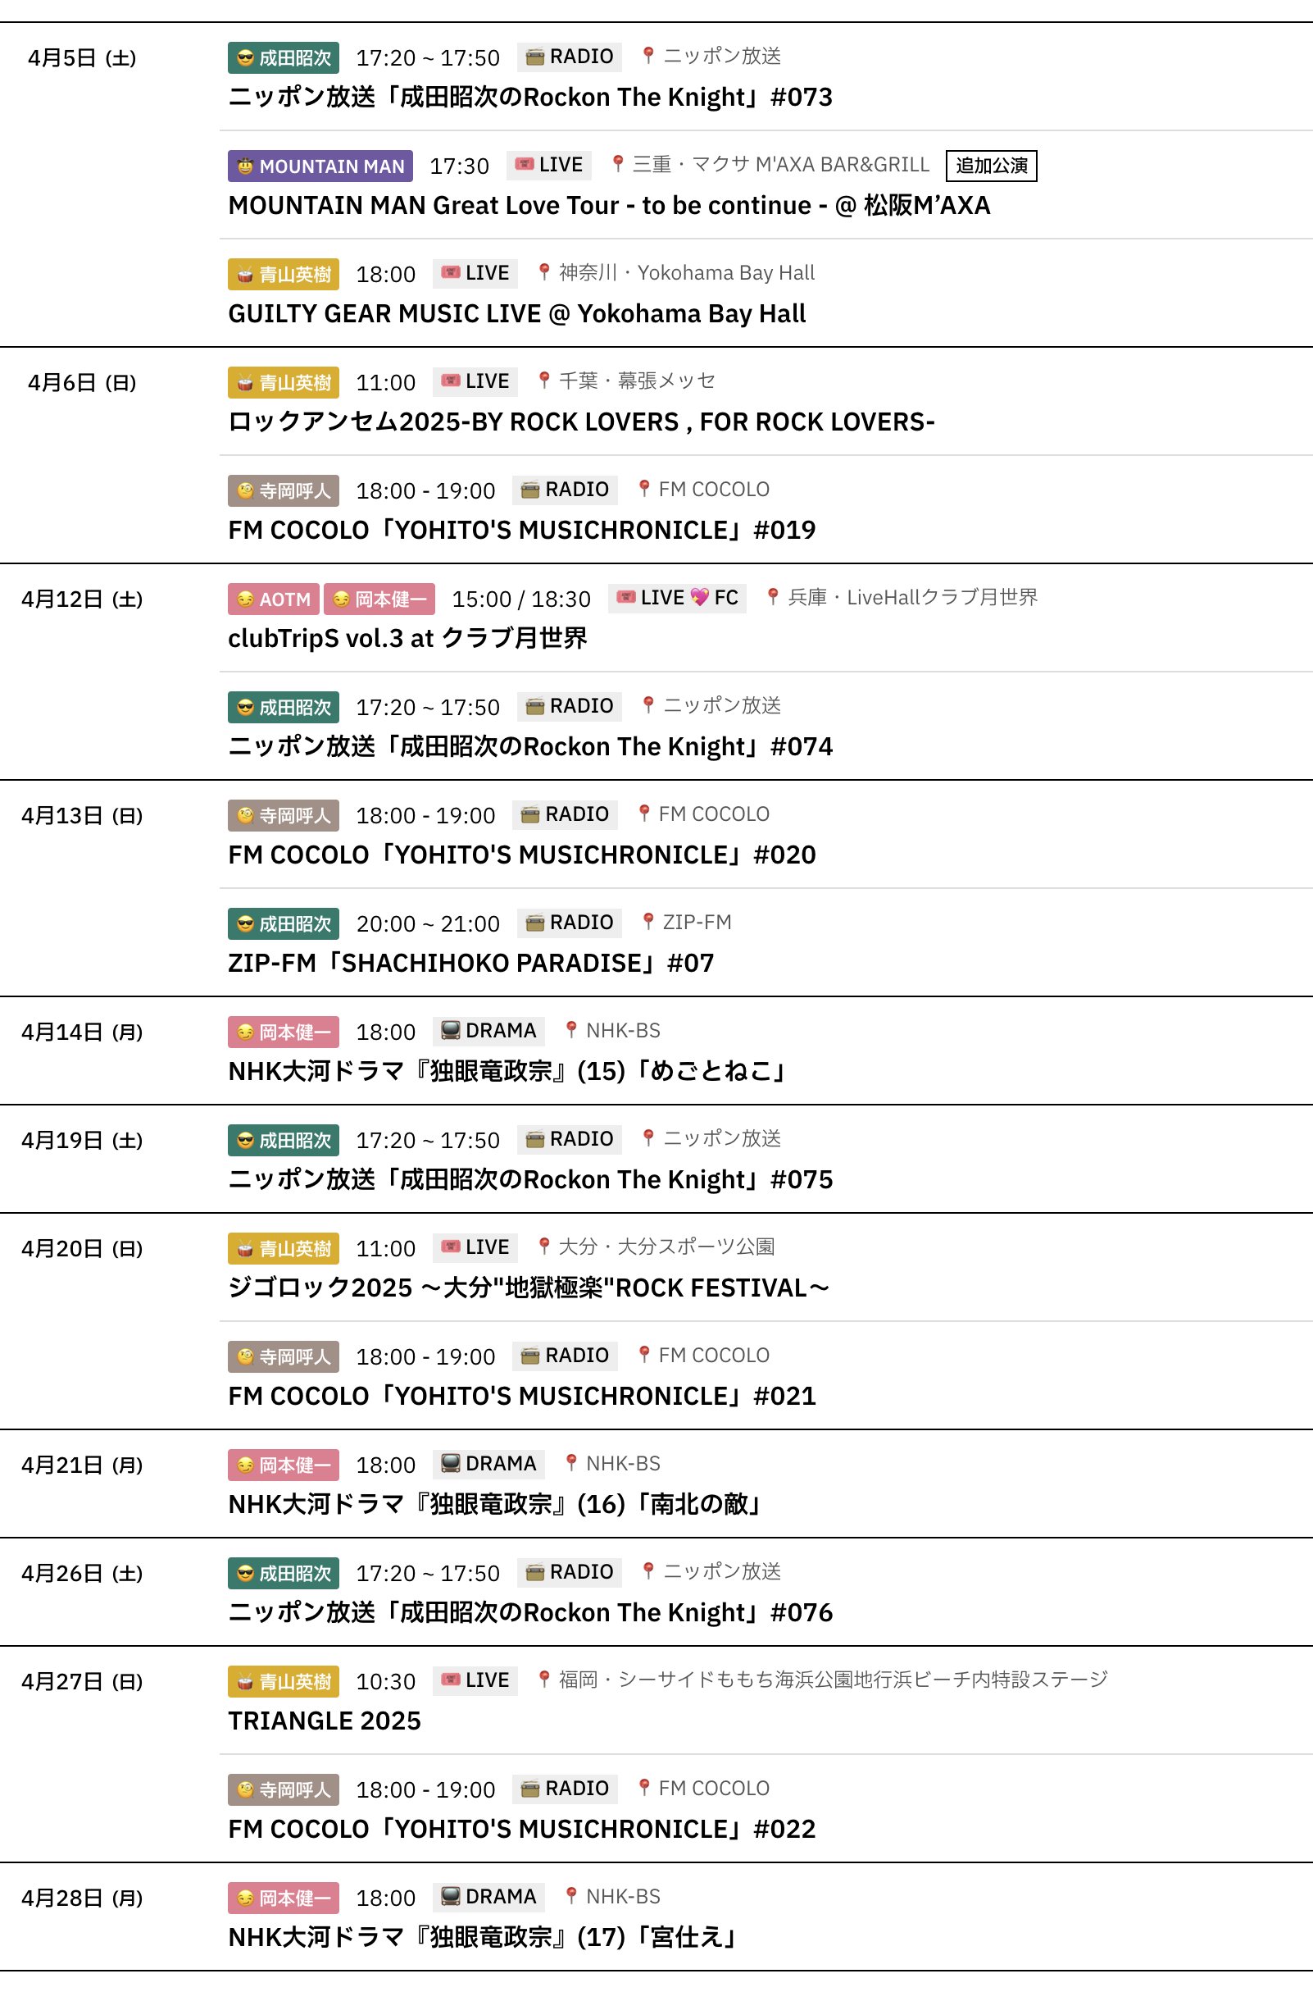Screen dimensions: 1313x2001
Task: Click the TV icon for 独眼竜政宗 (15) drama
Action: [x=450, y=1031]
